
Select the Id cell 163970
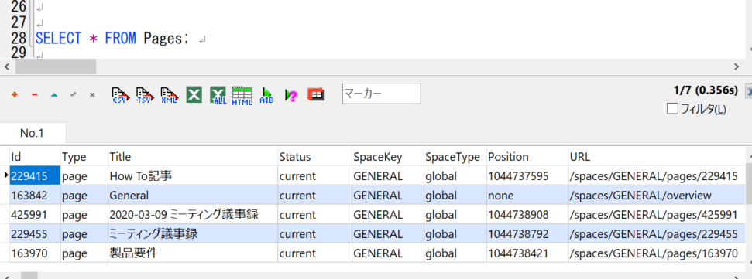click(35, 253)
